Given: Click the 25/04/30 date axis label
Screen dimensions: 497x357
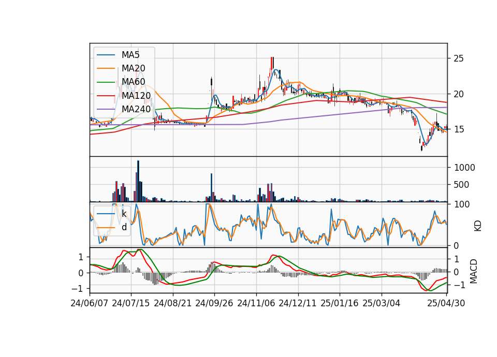Looking at the screenshot, I should (x=446, y=303).
